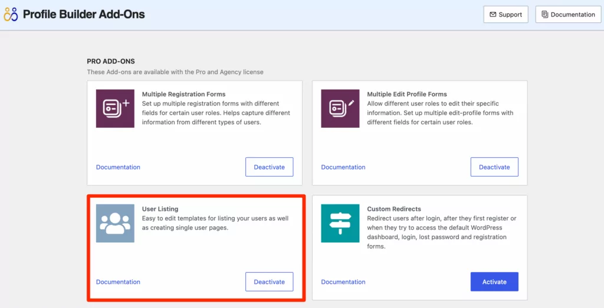Deactivate the Multiple Edit Profile Forms add-on
This screenshot has height=308, width=604.
[x=494, y=167]
